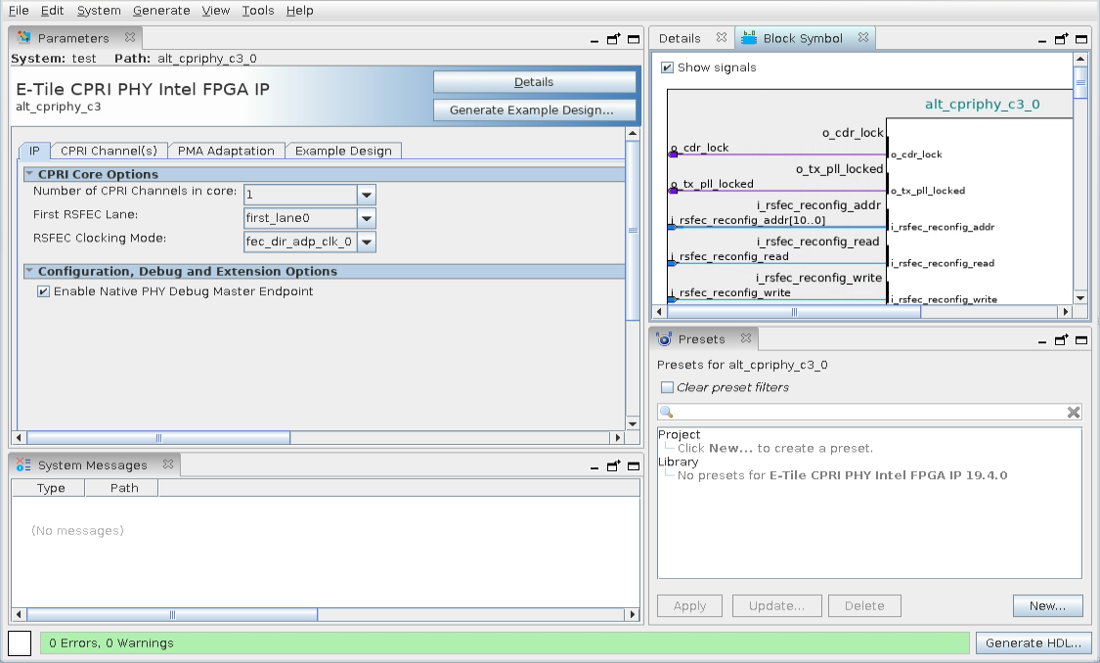Minimize the Block Symbol panel
Viewport: 1100px width, 663px height.
tap(1041, 40)
